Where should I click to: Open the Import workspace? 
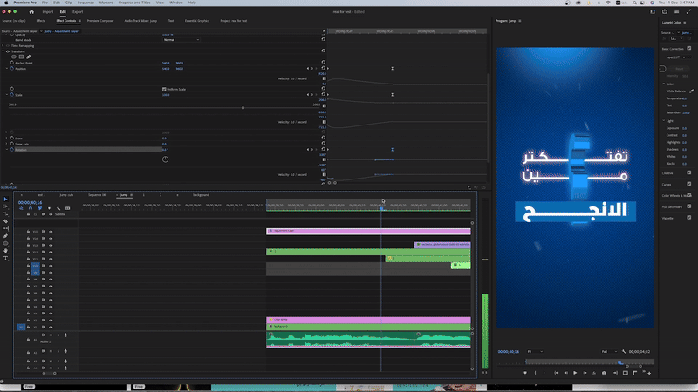coord(47,11)
